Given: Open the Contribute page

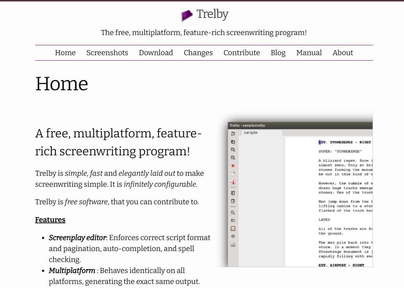Looking at the screenshot, I should (x=242, y=53).
